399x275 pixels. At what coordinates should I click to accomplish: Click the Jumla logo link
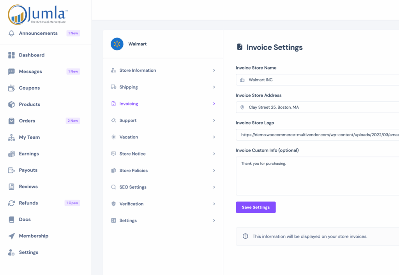(x=38, y=14)
